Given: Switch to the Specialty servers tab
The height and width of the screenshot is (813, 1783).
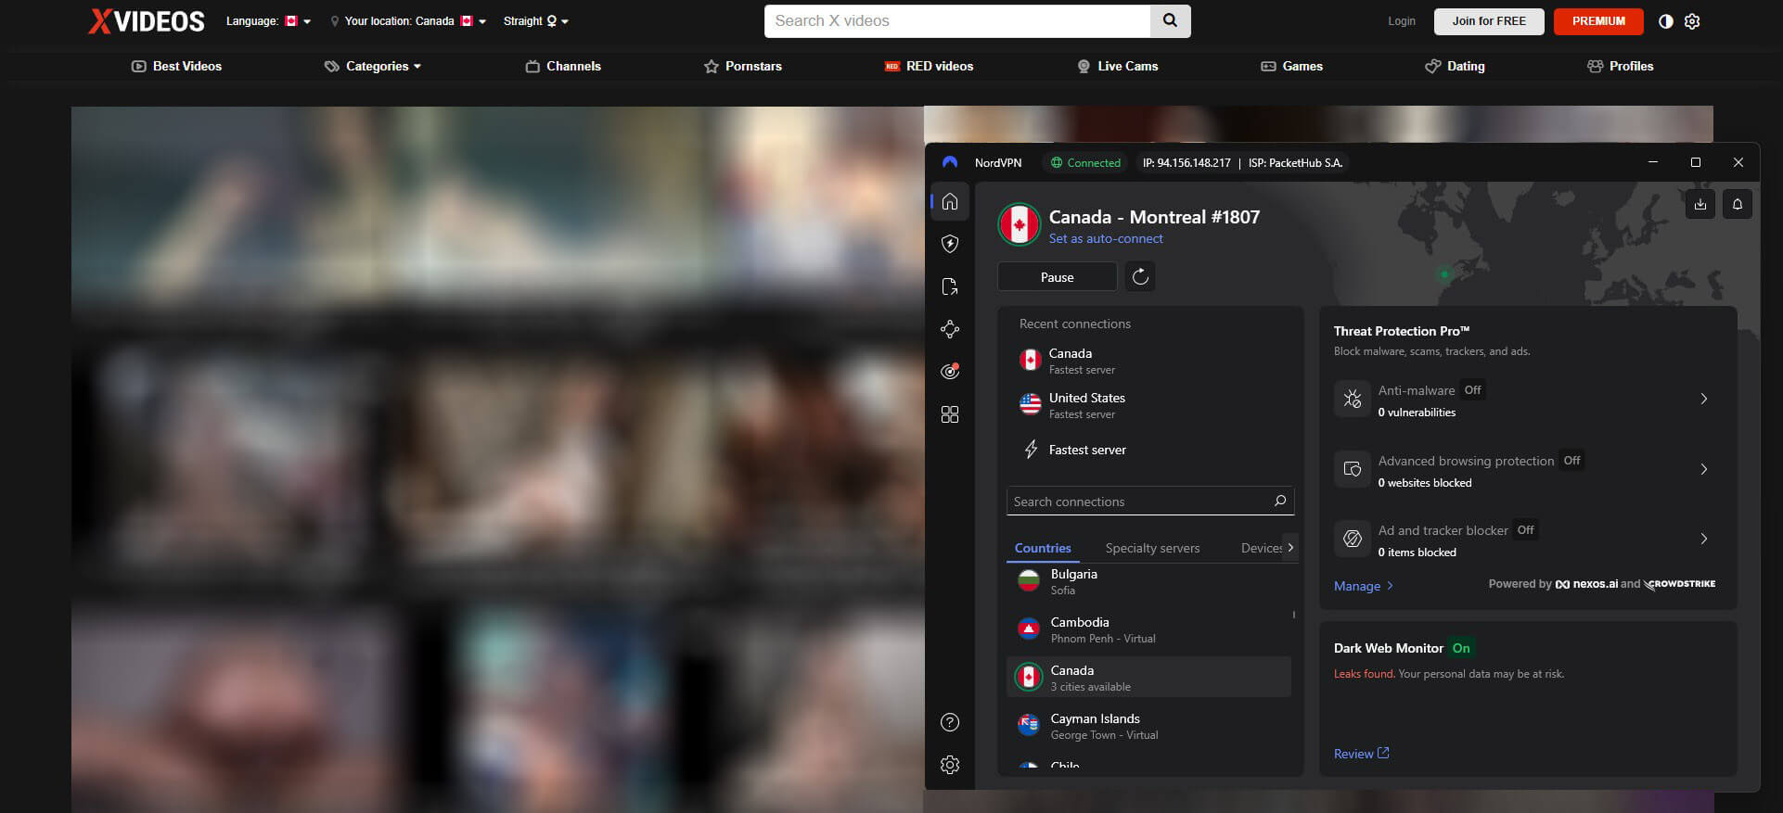Looking at the screenshot, I should [1152, 548].
